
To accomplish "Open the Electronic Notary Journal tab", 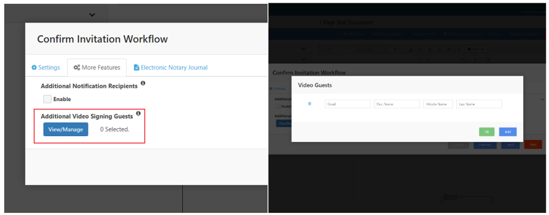I will coord(170,68).
